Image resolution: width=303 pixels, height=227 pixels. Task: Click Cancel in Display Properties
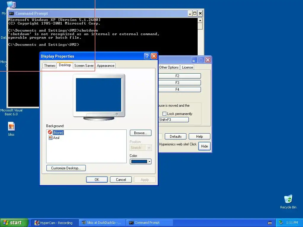coord(121,179)
